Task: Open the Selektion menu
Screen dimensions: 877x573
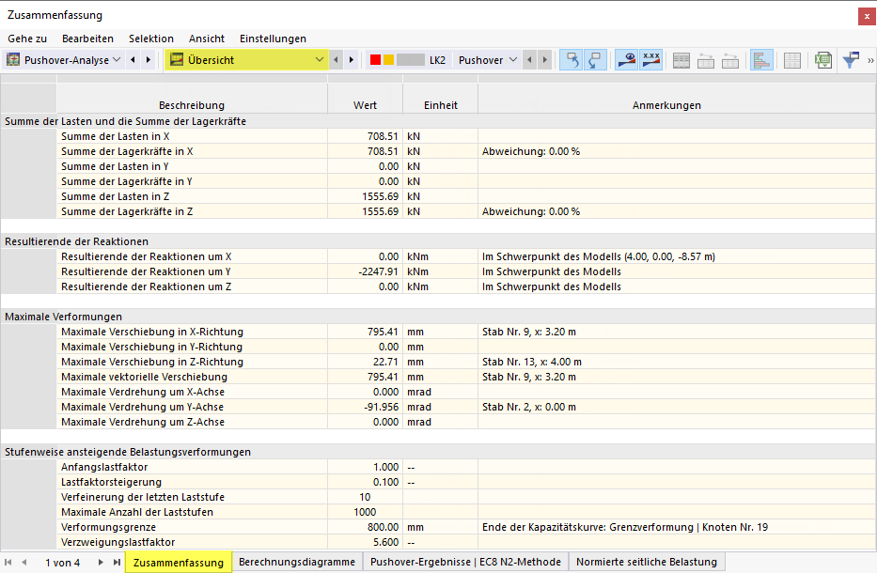Action: click(151, 39)
